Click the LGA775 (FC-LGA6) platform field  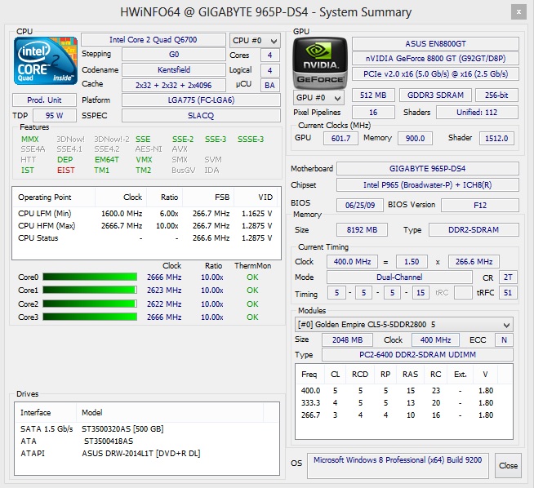coord(201,100)
